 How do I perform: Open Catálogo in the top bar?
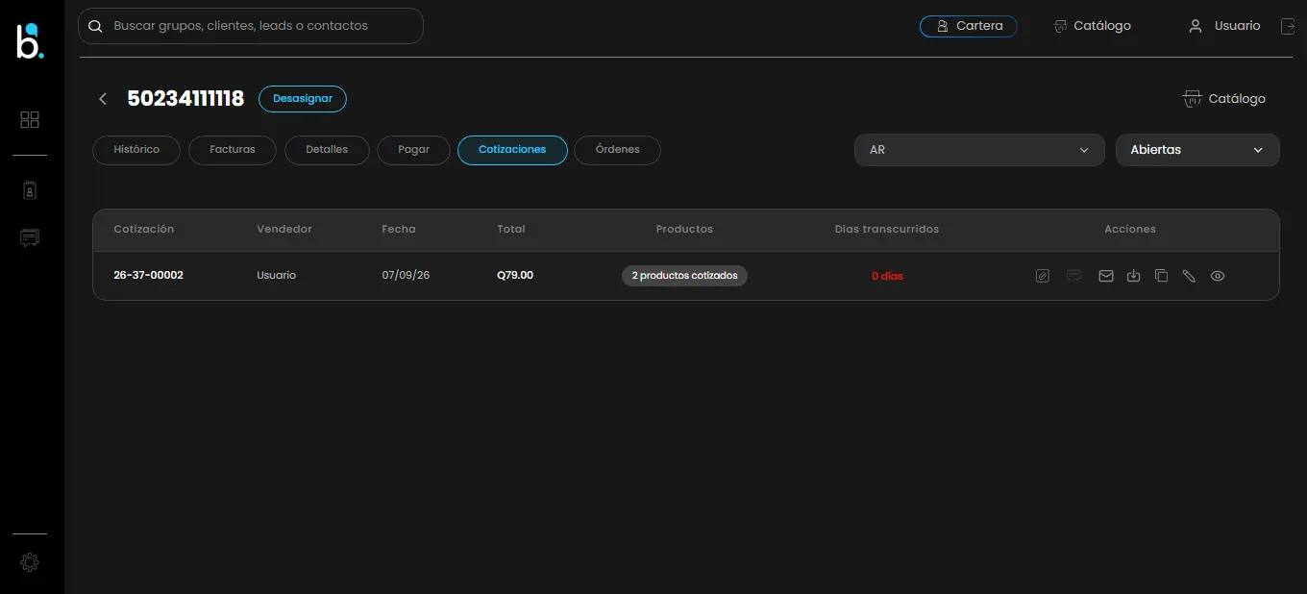1092,26
